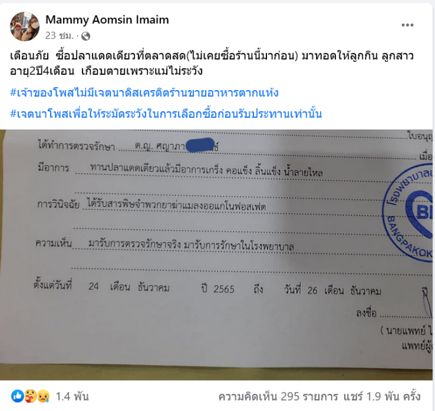View ความคิดเห็น 295 รายการ comments

coord(278,396)
